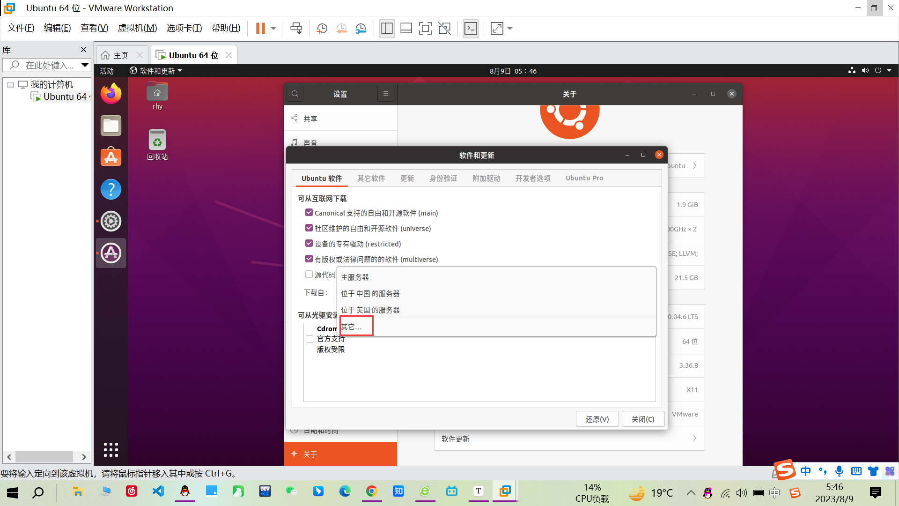Revert VM to previous snapshot
Screen dimensions: 899x506
coord(342,29)
